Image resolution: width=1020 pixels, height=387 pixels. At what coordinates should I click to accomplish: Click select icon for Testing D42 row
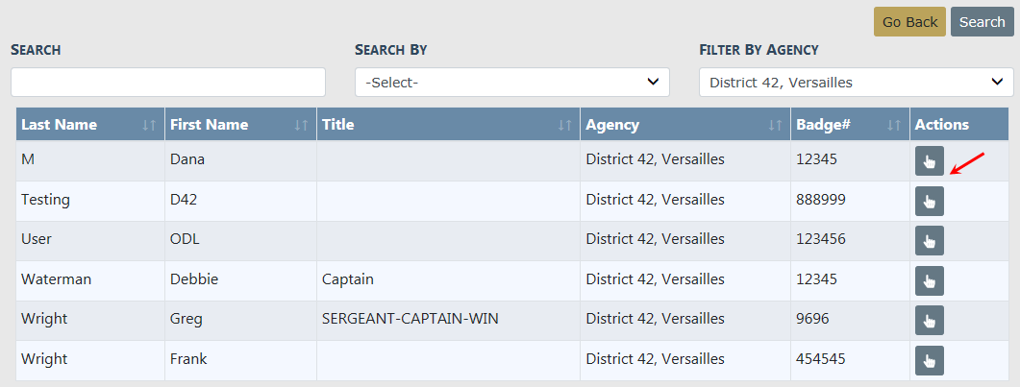click(x=929, y=201)
